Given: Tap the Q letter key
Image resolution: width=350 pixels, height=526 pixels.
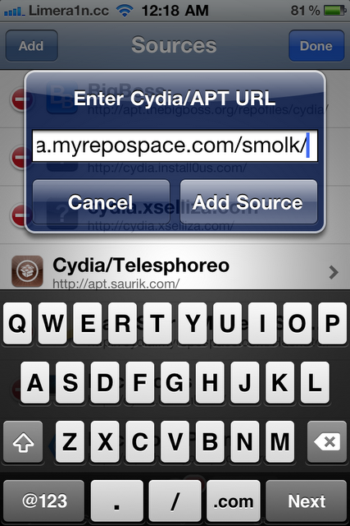Looking at the screenshot, I should pos(17,323).
